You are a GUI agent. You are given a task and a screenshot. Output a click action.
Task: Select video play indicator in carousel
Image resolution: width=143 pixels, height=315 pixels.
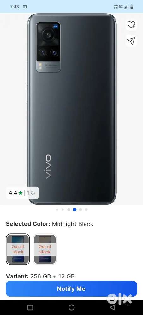click(63, 210)
